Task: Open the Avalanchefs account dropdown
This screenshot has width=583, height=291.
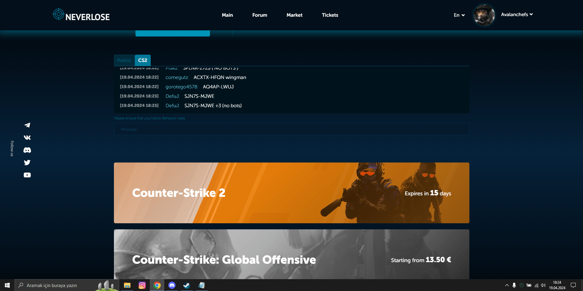Action: tap(517, 15)
